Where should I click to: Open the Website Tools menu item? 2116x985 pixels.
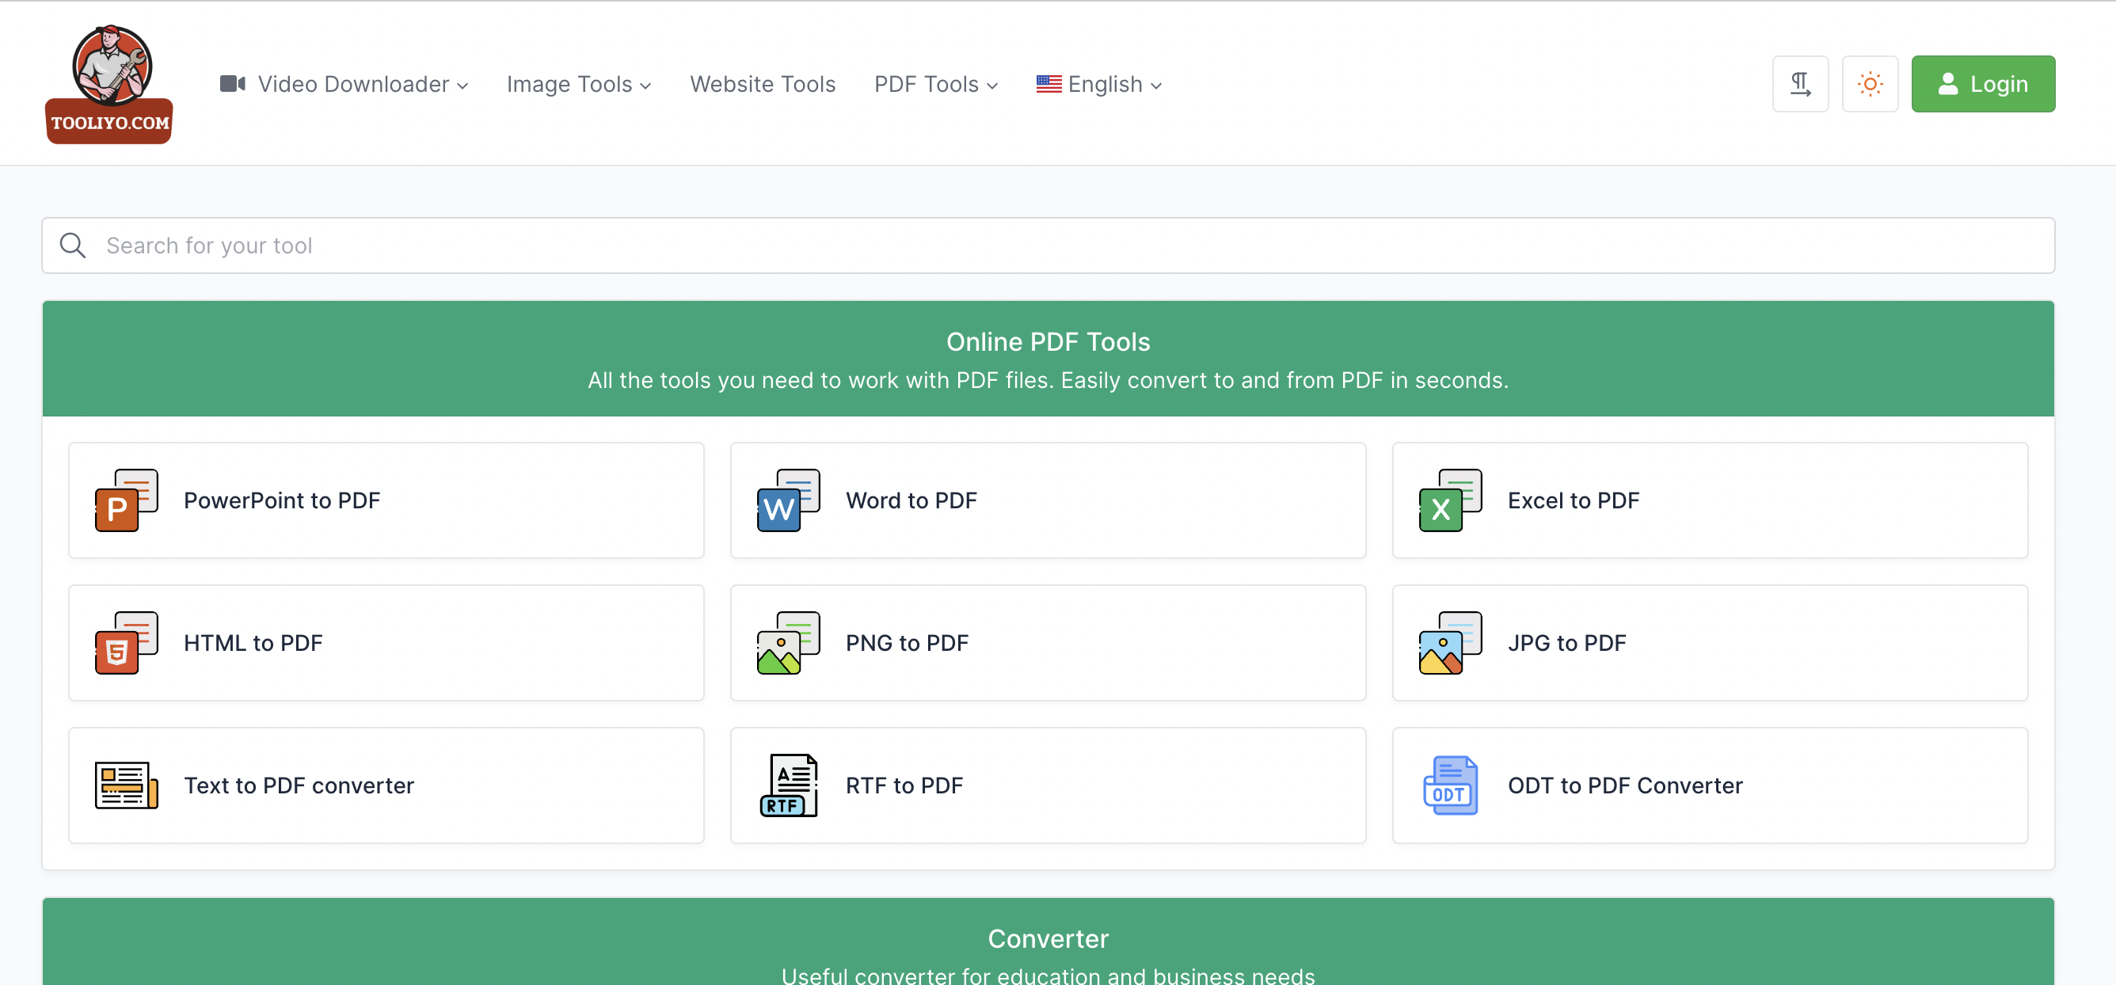pos(763,84)
